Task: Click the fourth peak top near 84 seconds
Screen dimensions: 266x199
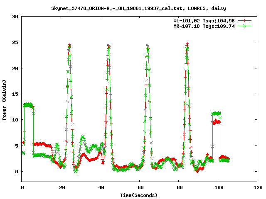Action: pos(187,44)
